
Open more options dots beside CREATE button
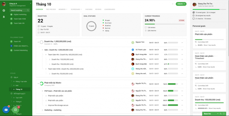173,4
